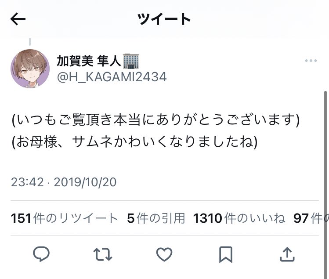Open the share upload icon
The image size is (329, 279).
pos(287,254)
